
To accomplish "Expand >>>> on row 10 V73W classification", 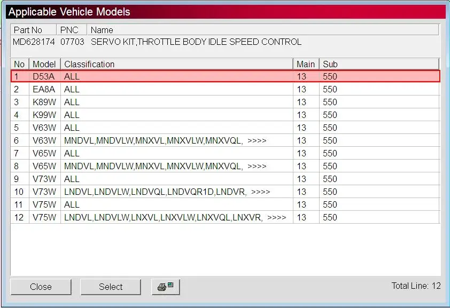I will pyautogui.click(x=261, y=192).
